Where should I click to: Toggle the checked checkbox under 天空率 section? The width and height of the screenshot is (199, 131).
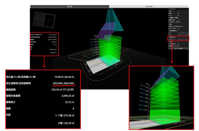178,44
